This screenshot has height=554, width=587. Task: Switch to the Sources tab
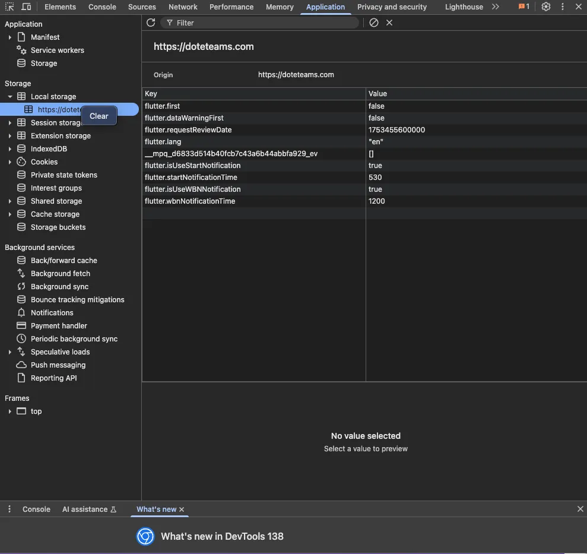tap(142, 7)
